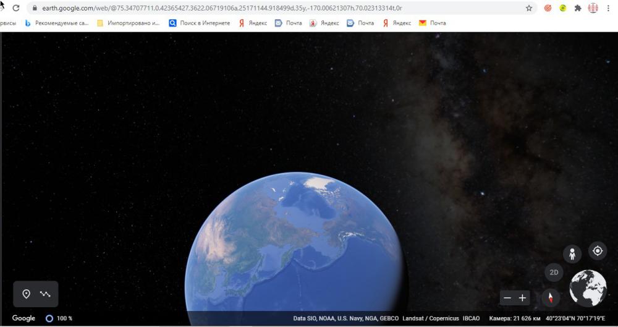Zoom out with the minus button
This screenshot has height=327, width=618.
507,298
